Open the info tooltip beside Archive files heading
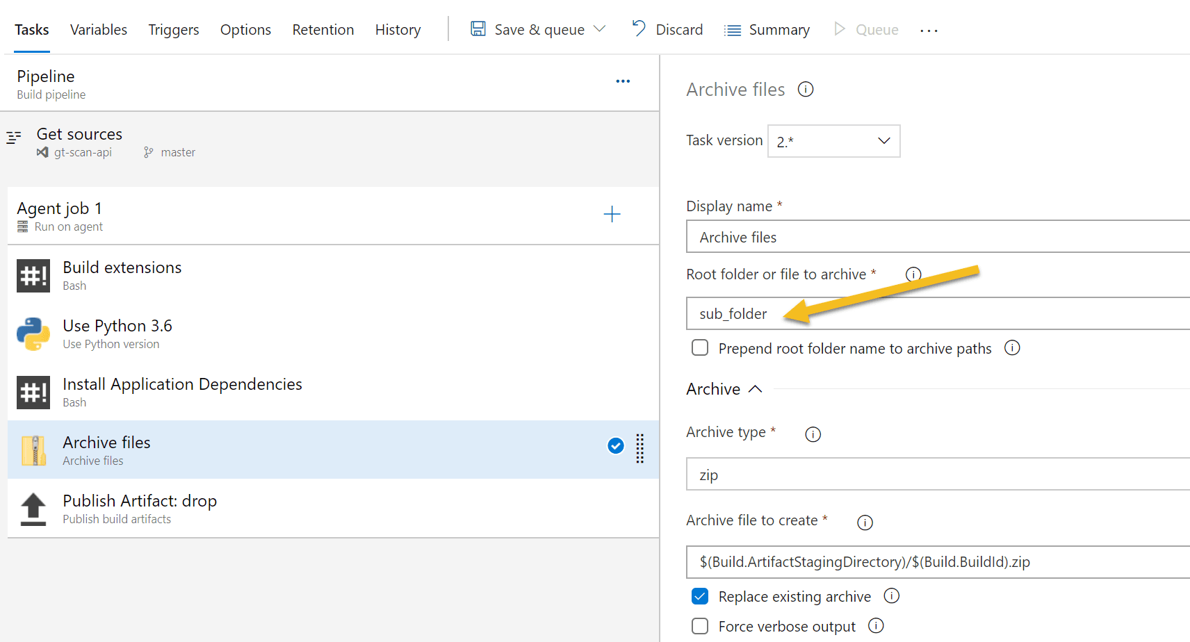This screenshot has width=1190, height=642. point(805,89)
